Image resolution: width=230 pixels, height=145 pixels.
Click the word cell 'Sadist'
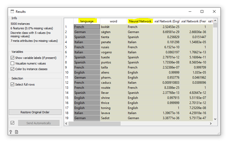click(114, 118)
